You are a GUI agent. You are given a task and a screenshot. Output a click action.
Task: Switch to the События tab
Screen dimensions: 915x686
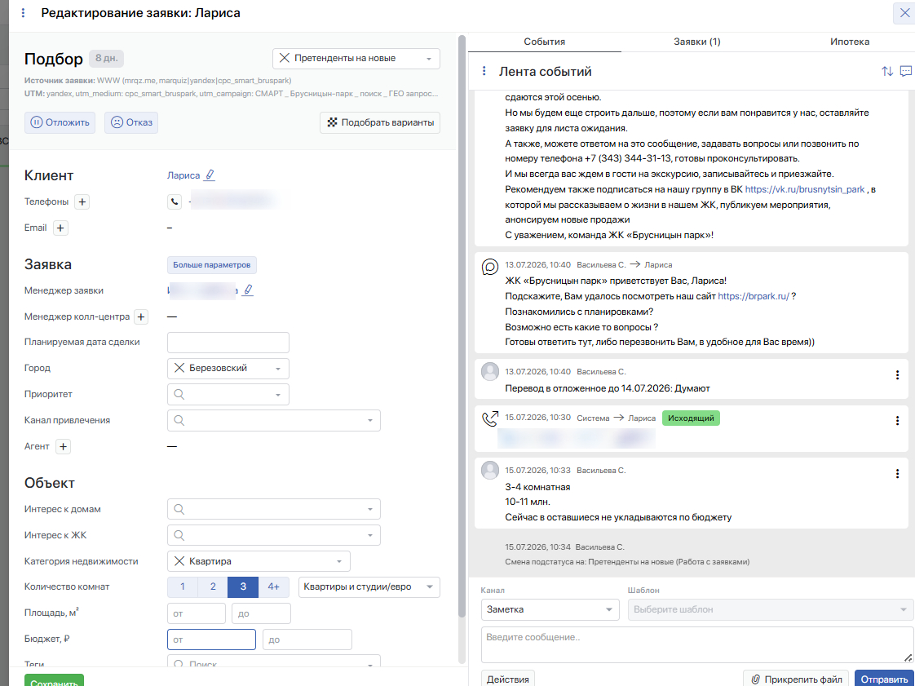coord(545,42)
